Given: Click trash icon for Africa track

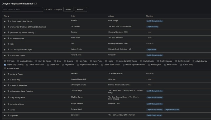Looking at the screenshot, I should pyautogui.click(x=8, y=110).
